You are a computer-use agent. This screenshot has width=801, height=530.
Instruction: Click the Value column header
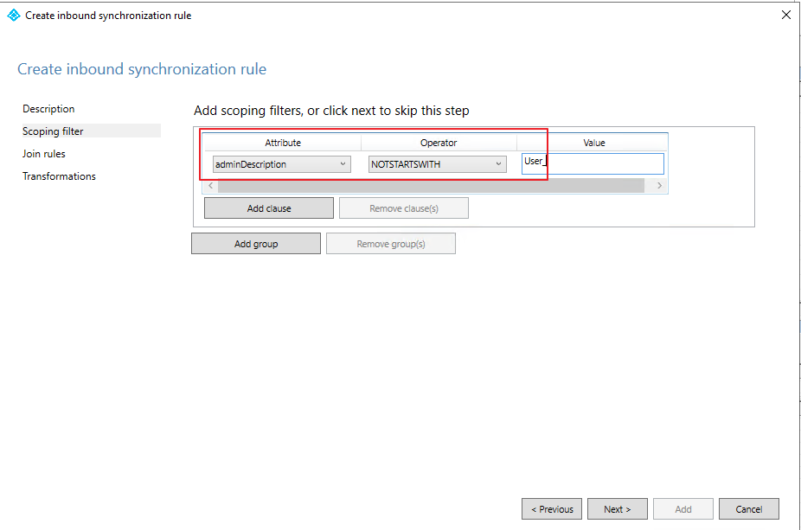[x=593, y=143]
